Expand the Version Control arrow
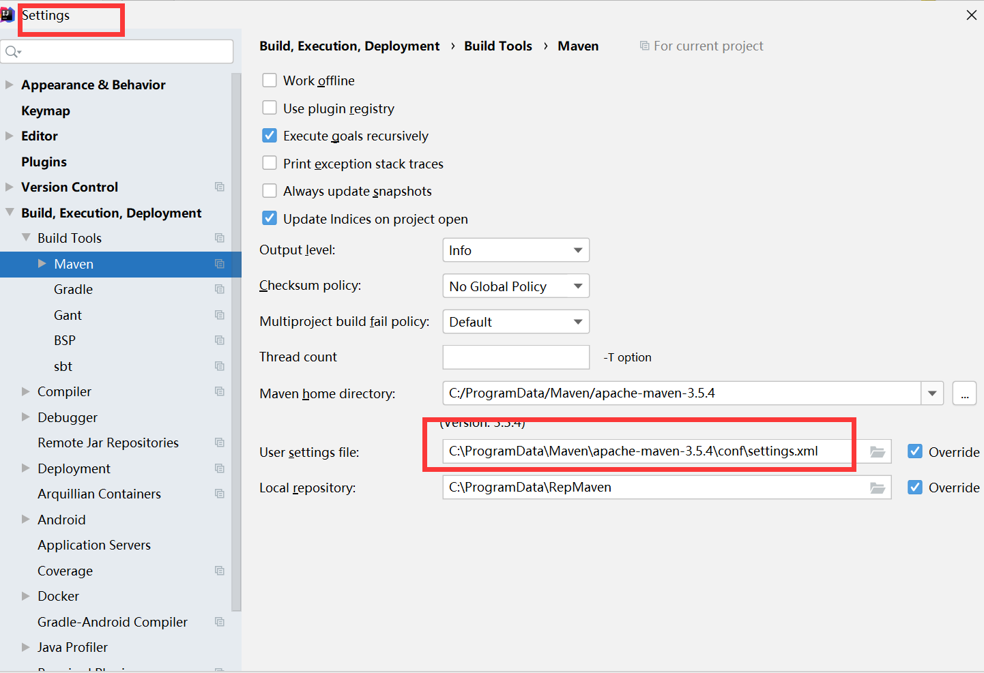Image resolution: width=984 pixels, height=673 pixels. pyautogui.click(x=9, y=187)
